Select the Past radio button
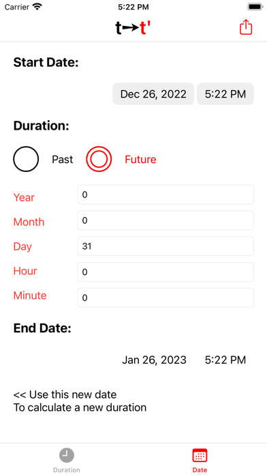The width and height of the screenshot is (267, 475). tap(26, 159)
